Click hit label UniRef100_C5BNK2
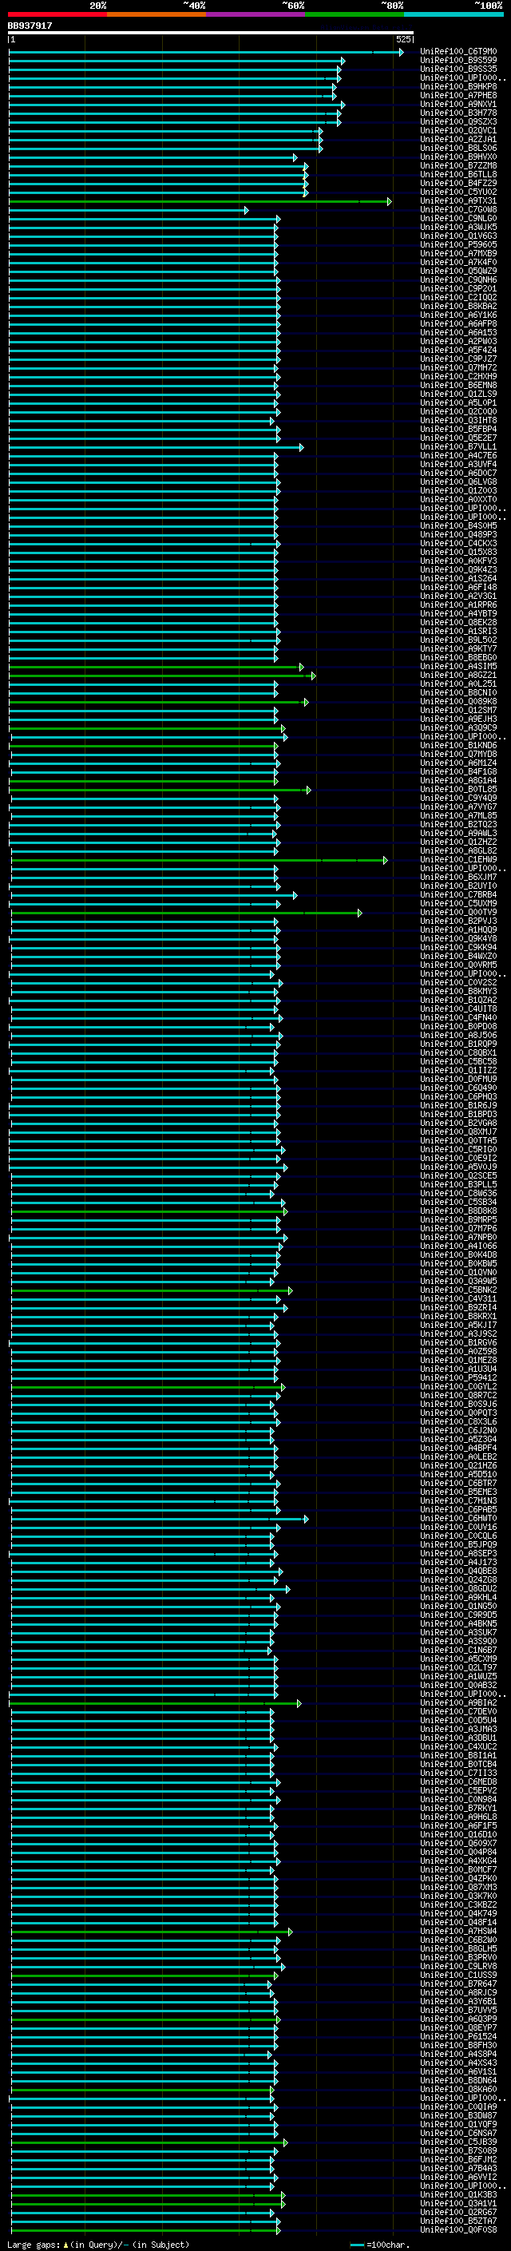Viewport: 511px width, 2251px height. click(458, 1290)
